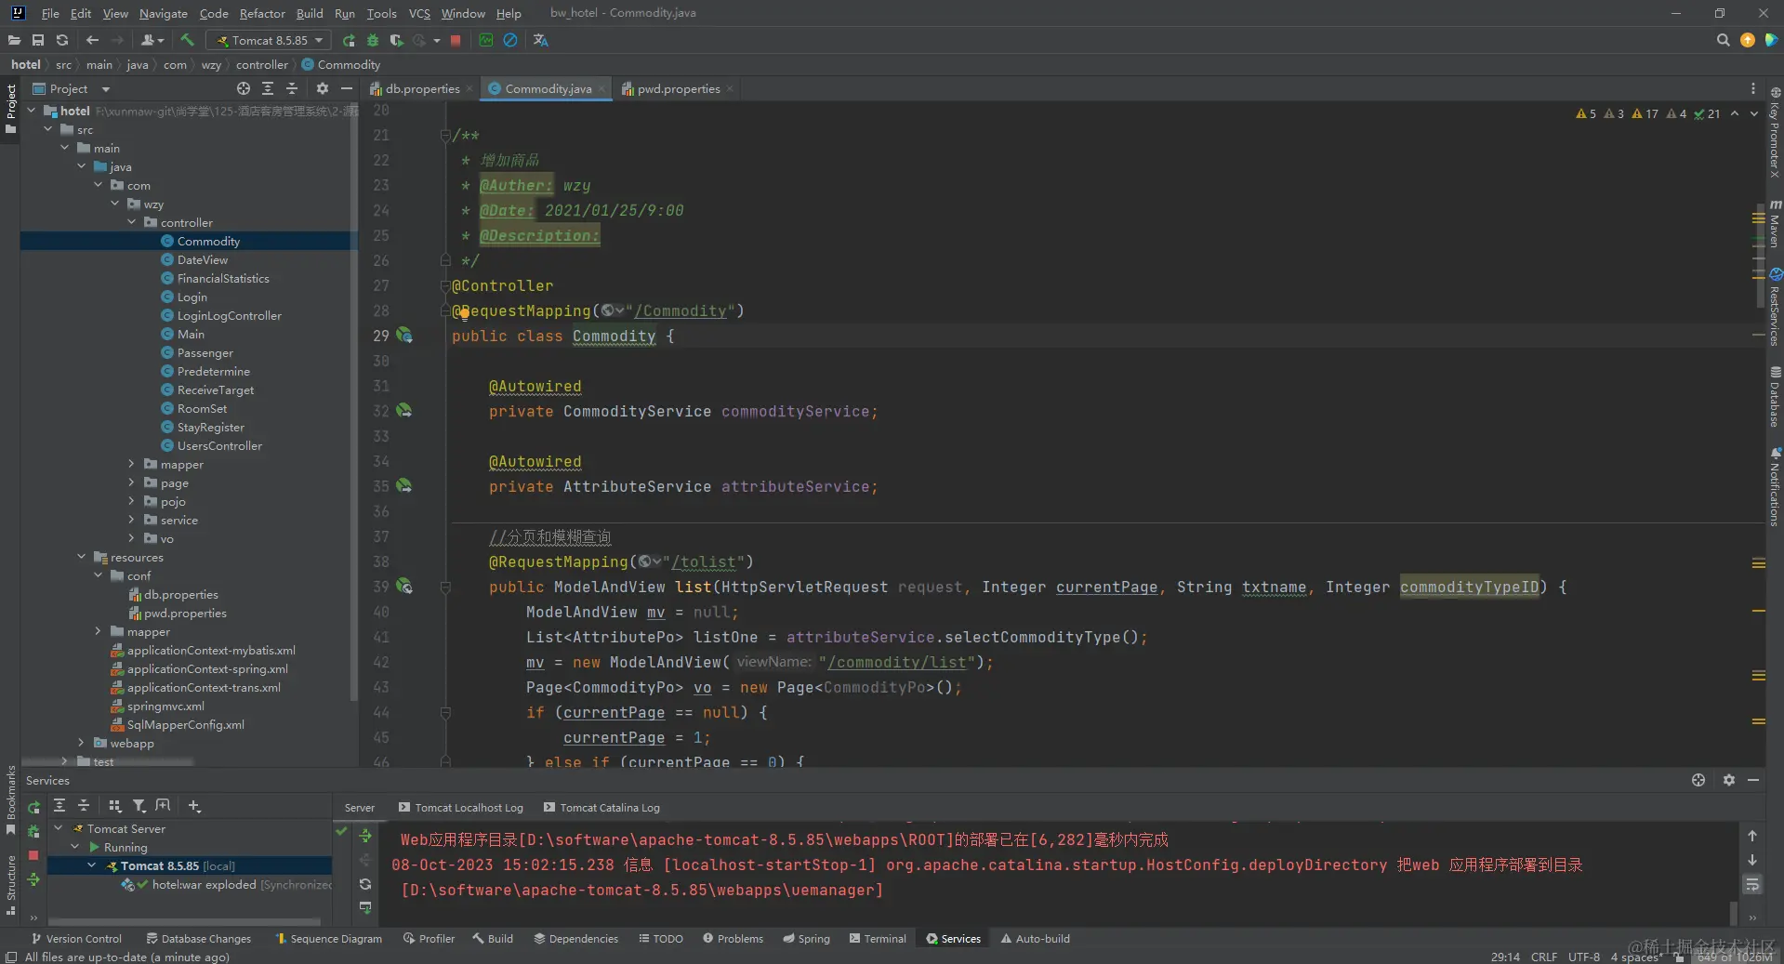The width and height of the screenshot is (1784, 964).
Task: Start debugging with the green bug icon
Action: tap(373, 40)
